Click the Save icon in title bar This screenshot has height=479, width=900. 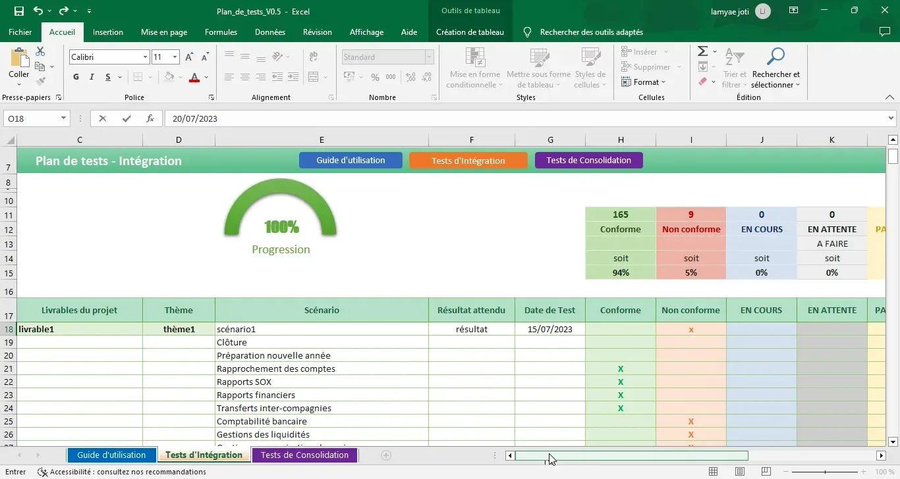tap(18, 11)
